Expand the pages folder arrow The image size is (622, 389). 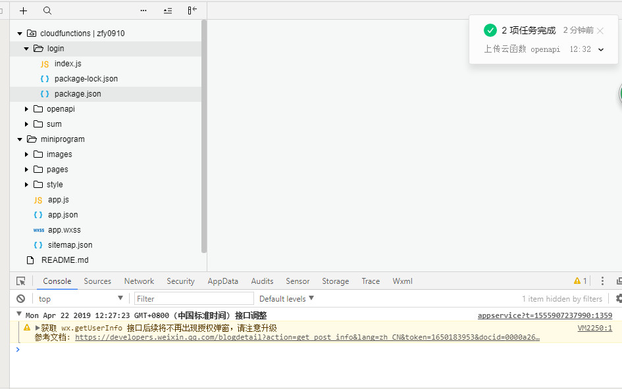(26, 169)
